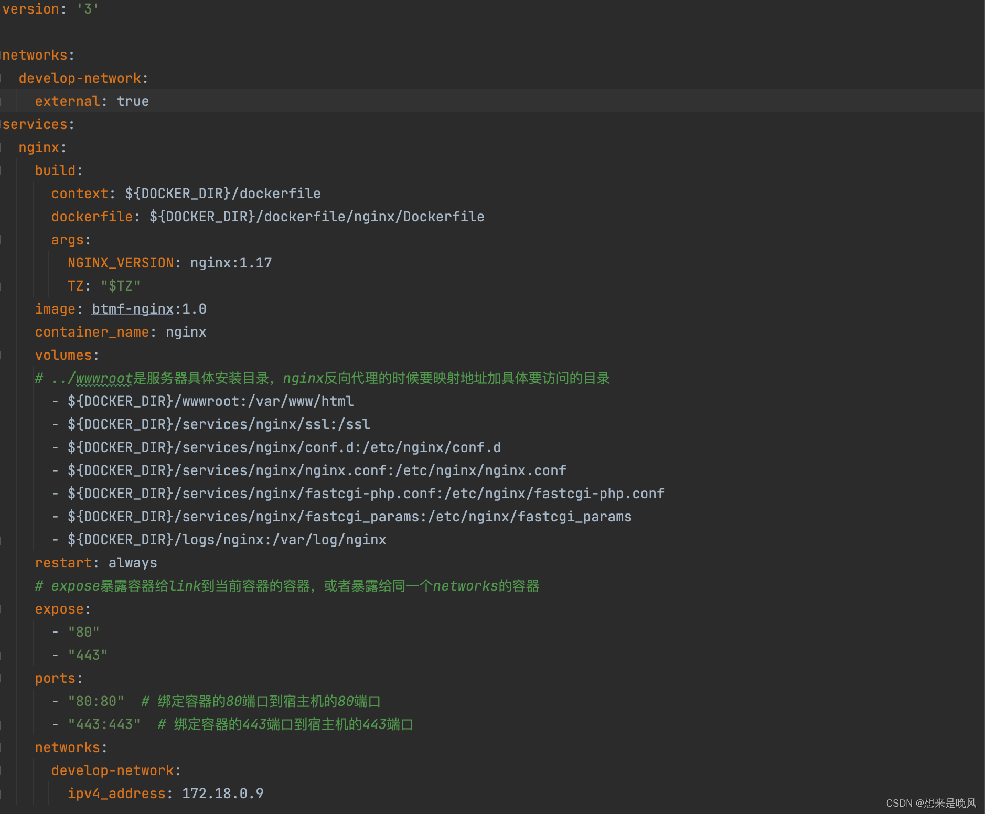Viewport: 985px width, 814px height.
Task: Click the version key on the first line
Action: point(31,9)
